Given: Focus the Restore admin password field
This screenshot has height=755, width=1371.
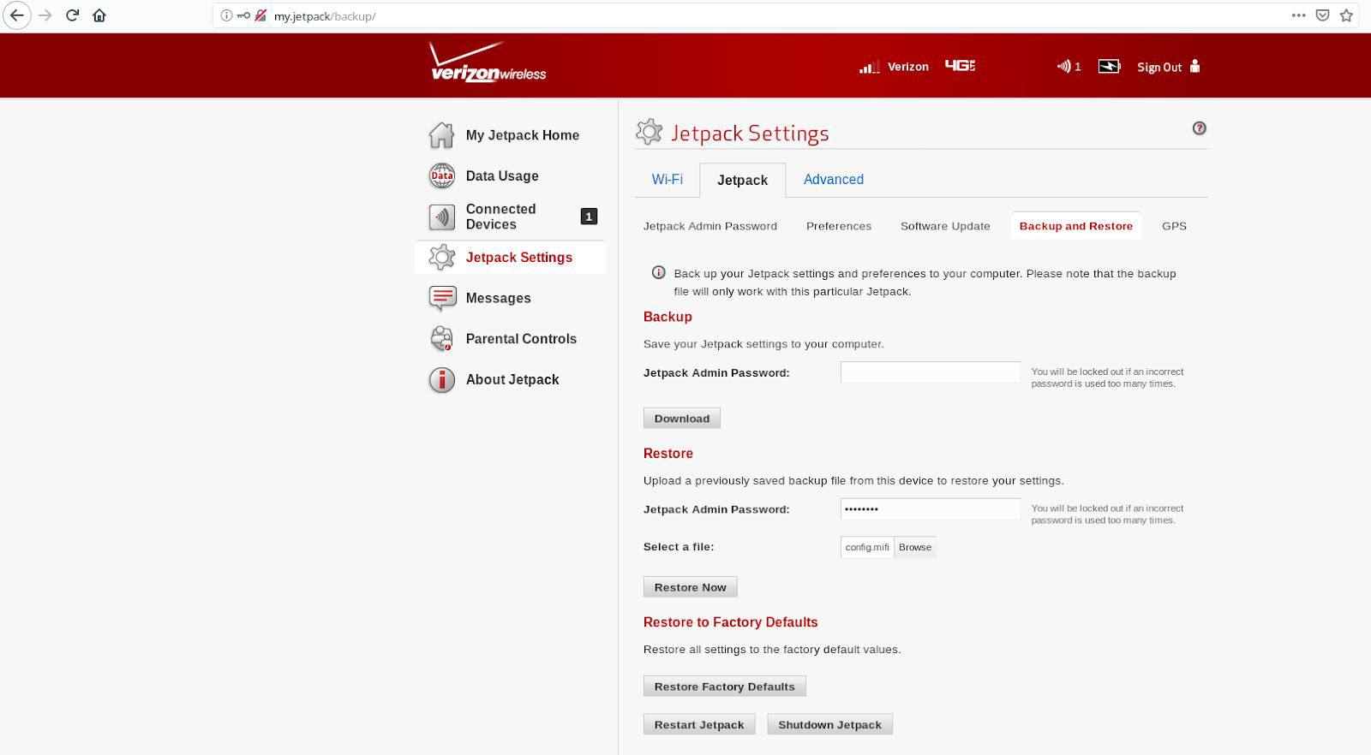Looking at the screenshot, I should [x=931, y=508].
